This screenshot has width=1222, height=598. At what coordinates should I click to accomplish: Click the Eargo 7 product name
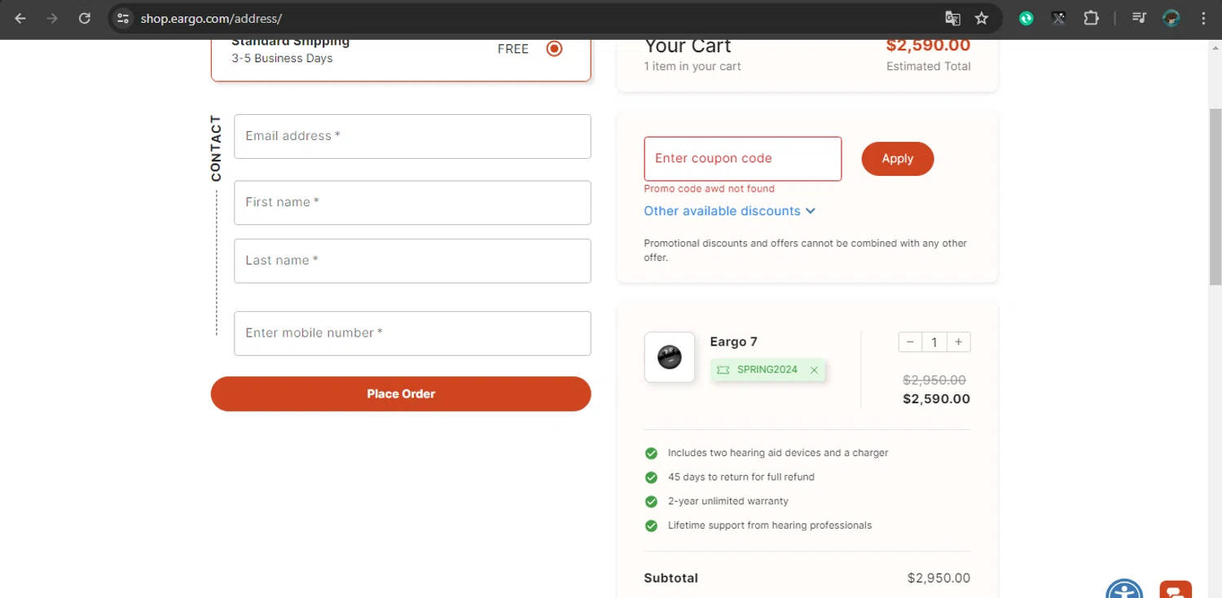[733, 341]
